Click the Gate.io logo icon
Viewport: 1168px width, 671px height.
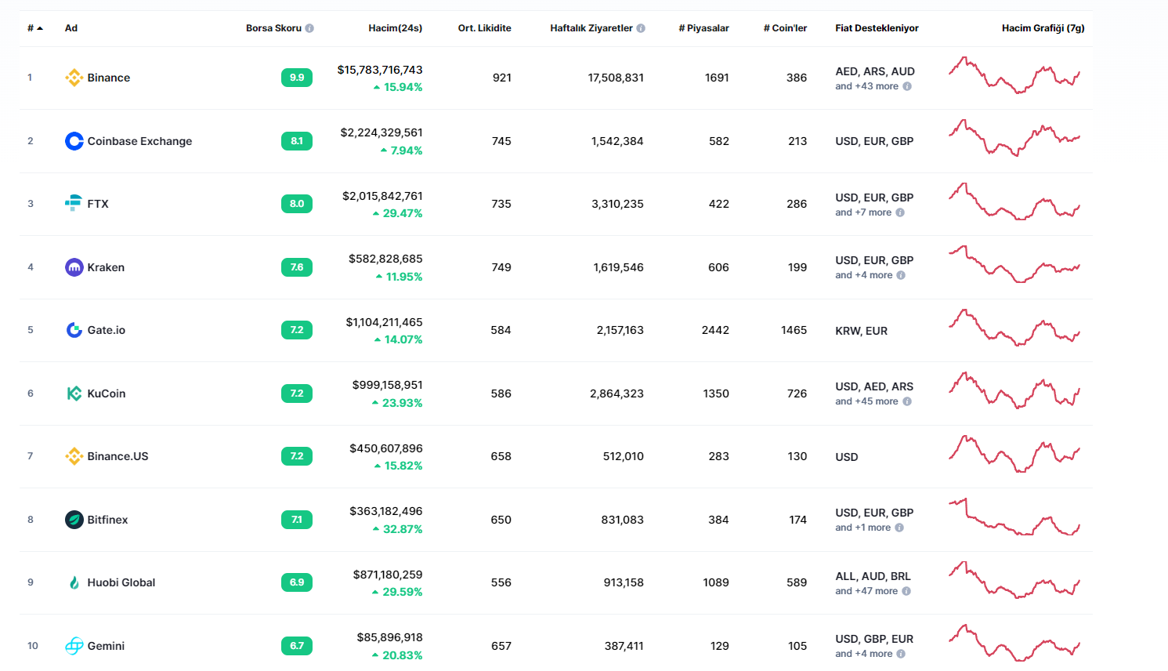coord(74,330)
